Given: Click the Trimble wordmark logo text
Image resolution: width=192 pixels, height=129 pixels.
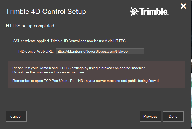Looking at the screenshot, I should coord(153,12).
